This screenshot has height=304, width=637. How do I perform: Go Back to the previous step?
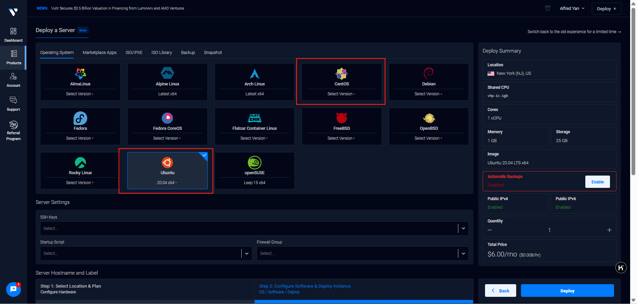[x=500, y=291]
